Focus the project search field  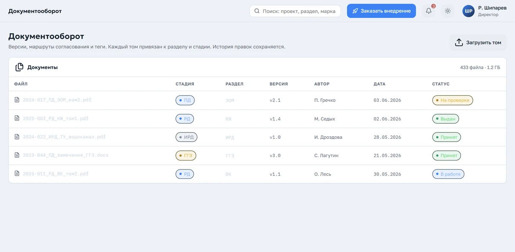295,11
